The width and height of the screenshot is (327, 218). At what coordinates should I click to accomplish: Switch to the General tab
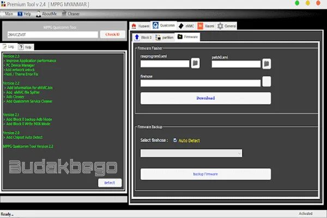pos(227,26)
